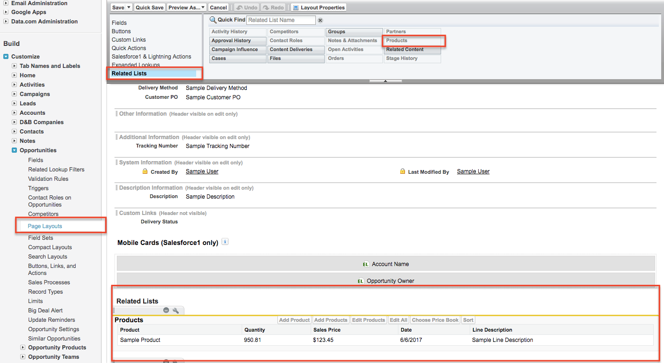Click the Quick Save button
The image size is (664, 363).
[x=149, y=7]
